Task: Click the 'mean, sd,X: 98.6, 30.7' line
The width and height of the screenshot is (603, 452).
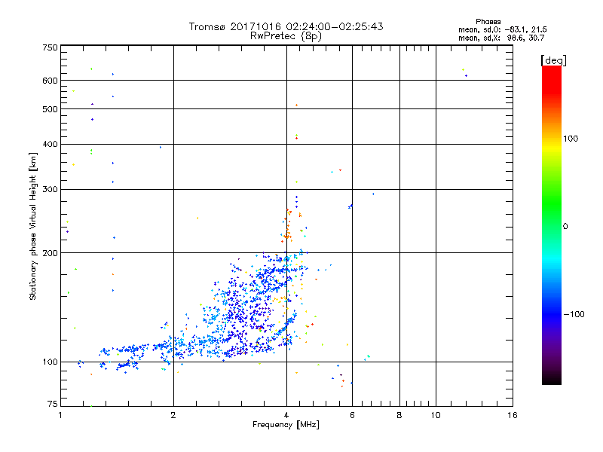Action: pyautogui.click(x=501, y=38)
